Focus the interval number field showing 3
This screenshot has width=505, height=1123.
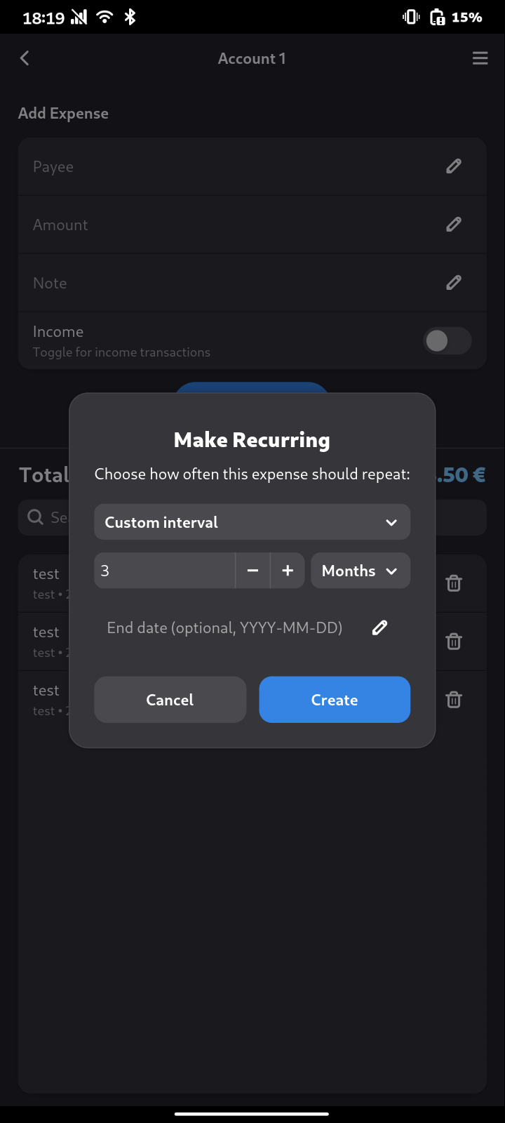pos(165,571)
